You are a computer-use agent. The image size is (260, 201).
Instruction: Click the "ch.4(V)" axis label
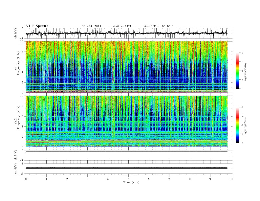(x=16, y=168)
